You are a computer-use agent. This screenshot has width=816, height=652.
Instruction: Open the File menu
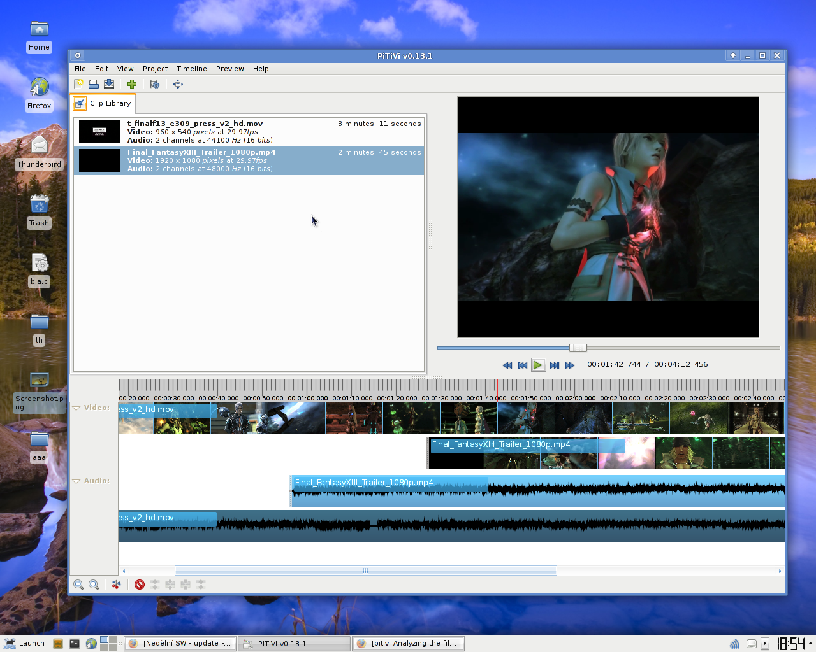coord(80,69)
